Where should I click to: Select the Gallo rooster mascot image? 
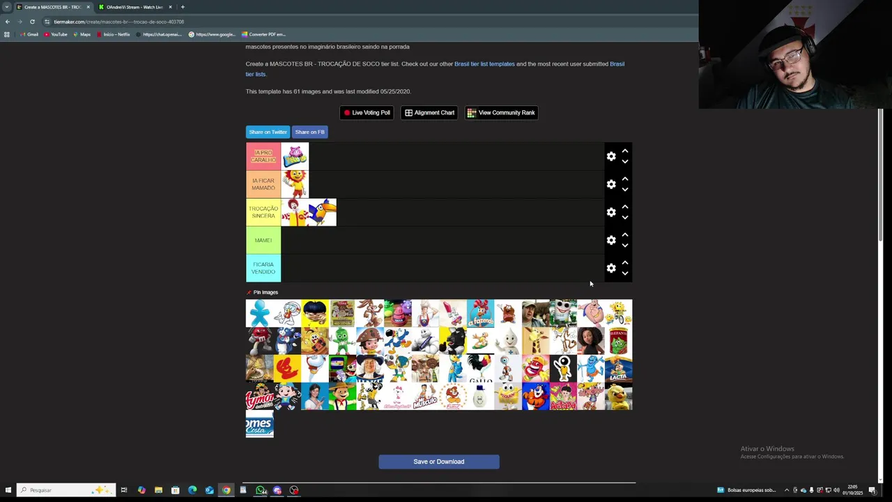tap(480, 368)
